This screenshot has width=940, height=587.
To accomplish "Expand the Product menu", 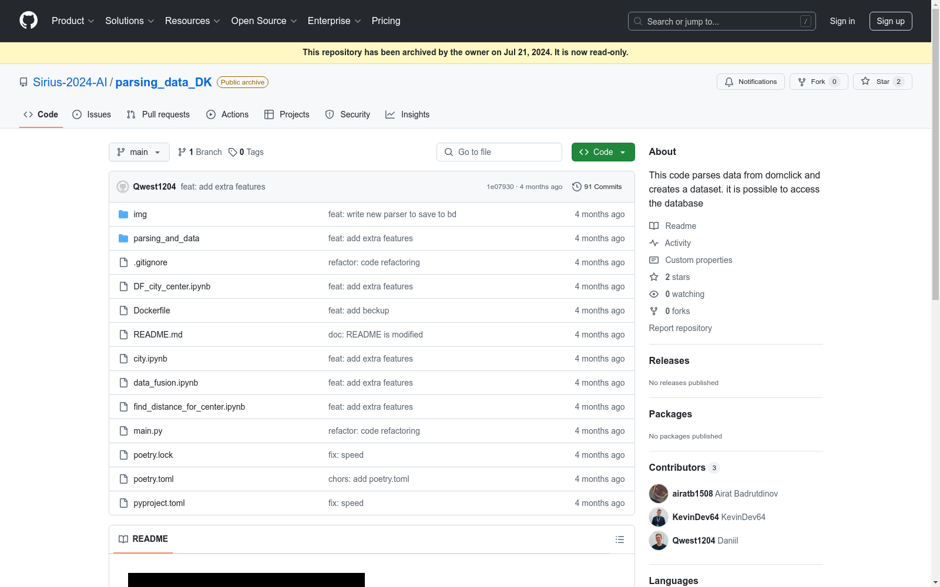I will pos(73,21).
